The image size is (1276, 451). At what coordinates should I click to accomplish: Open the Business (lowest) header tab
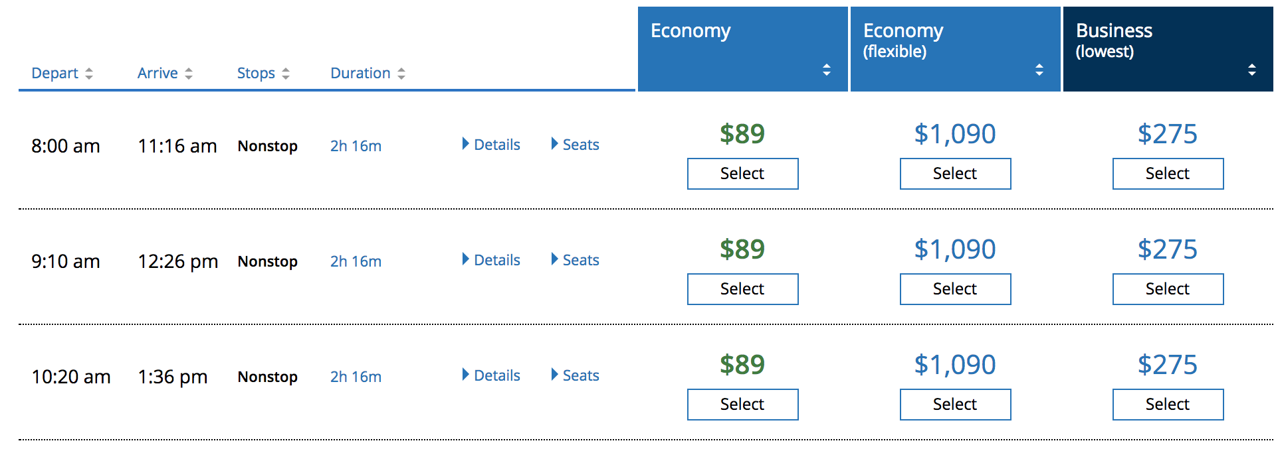coord(1168,49)
